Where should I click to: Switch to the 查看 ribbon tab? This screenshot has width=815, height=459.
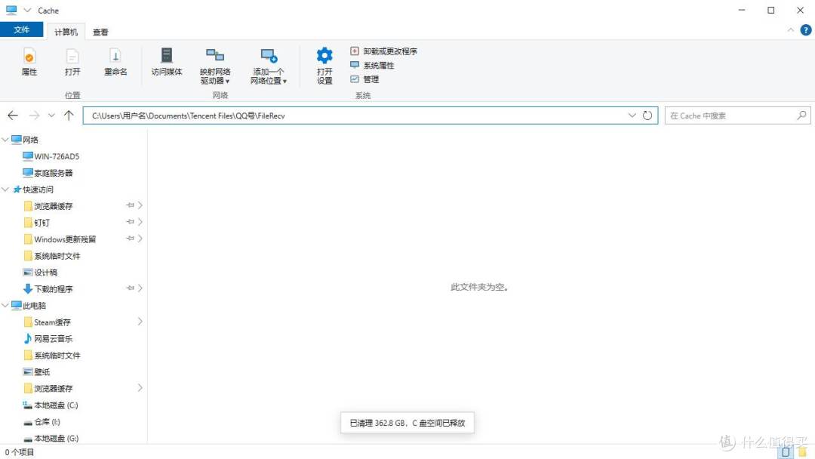pyautogui.click(x=100, y=32)
